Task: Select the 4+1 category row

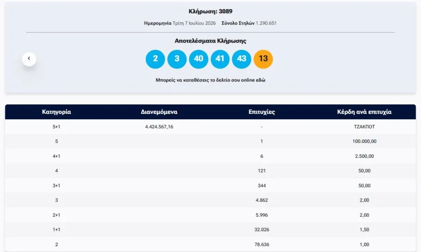Action: click(210, 156)
